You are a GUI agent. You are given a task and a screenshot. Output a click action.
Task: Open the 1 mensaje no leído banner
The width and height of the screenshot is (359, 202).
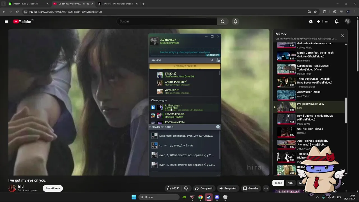coord(185,66)
